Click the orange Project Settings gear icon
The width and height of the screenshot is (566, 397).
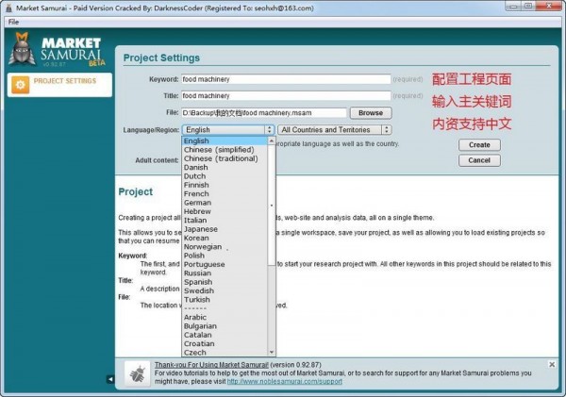(x=20, y=85)
